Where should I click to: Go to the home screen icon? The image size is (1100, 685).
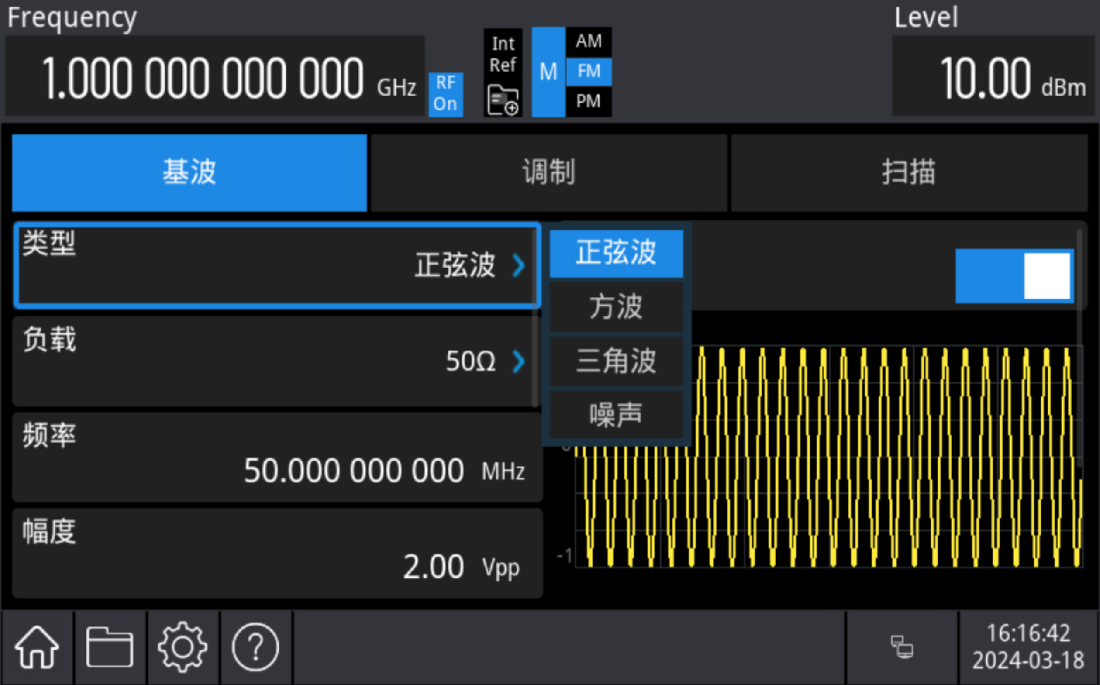37,647
